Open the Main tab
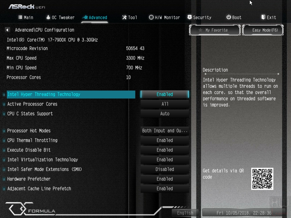Image resolution: width=291 pixels, height=218 pixels. pyautogui.click(x=26, y=17)
